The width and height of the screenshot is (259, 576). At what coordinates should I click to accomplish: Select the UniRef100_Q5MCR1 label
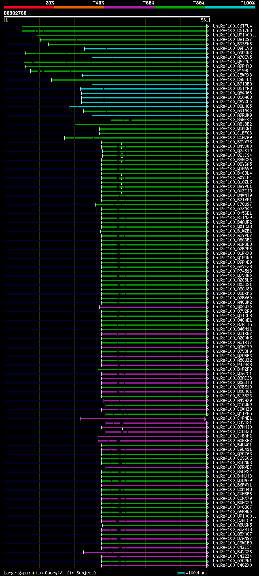[x=233, y=129]
